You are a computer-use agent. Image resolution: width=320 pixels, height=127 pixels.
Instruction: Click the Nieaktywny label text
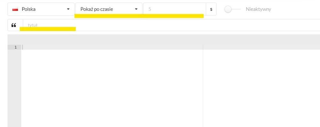point(258,9)
